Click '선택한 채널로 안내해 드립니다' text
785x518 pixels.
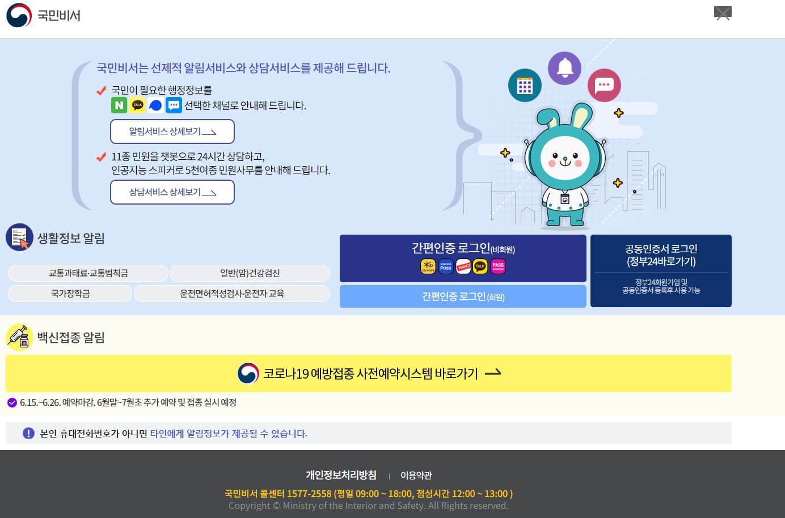[245, 105]
